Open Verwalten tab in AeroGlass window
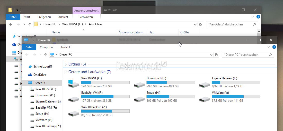The image size is (283, 131). click(x=86, y=17)
